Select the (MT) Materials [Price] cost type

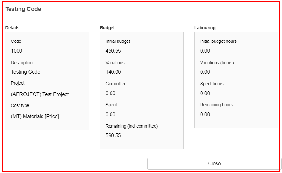pyautogui.click(x=35, y=117)
